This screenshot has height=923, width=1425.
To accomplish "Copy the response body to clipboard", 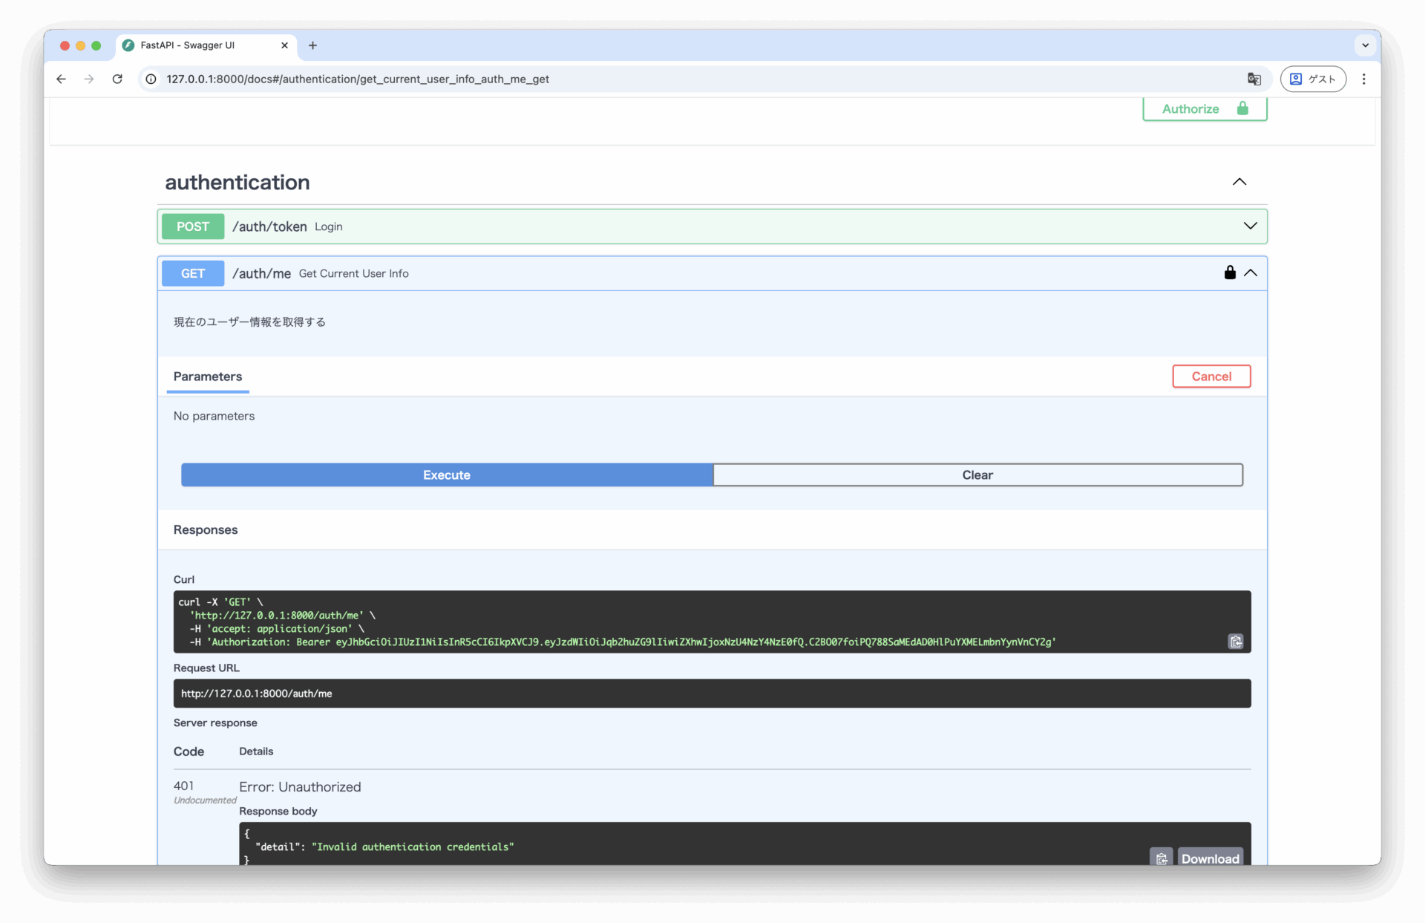I will tap(1161, 858).
